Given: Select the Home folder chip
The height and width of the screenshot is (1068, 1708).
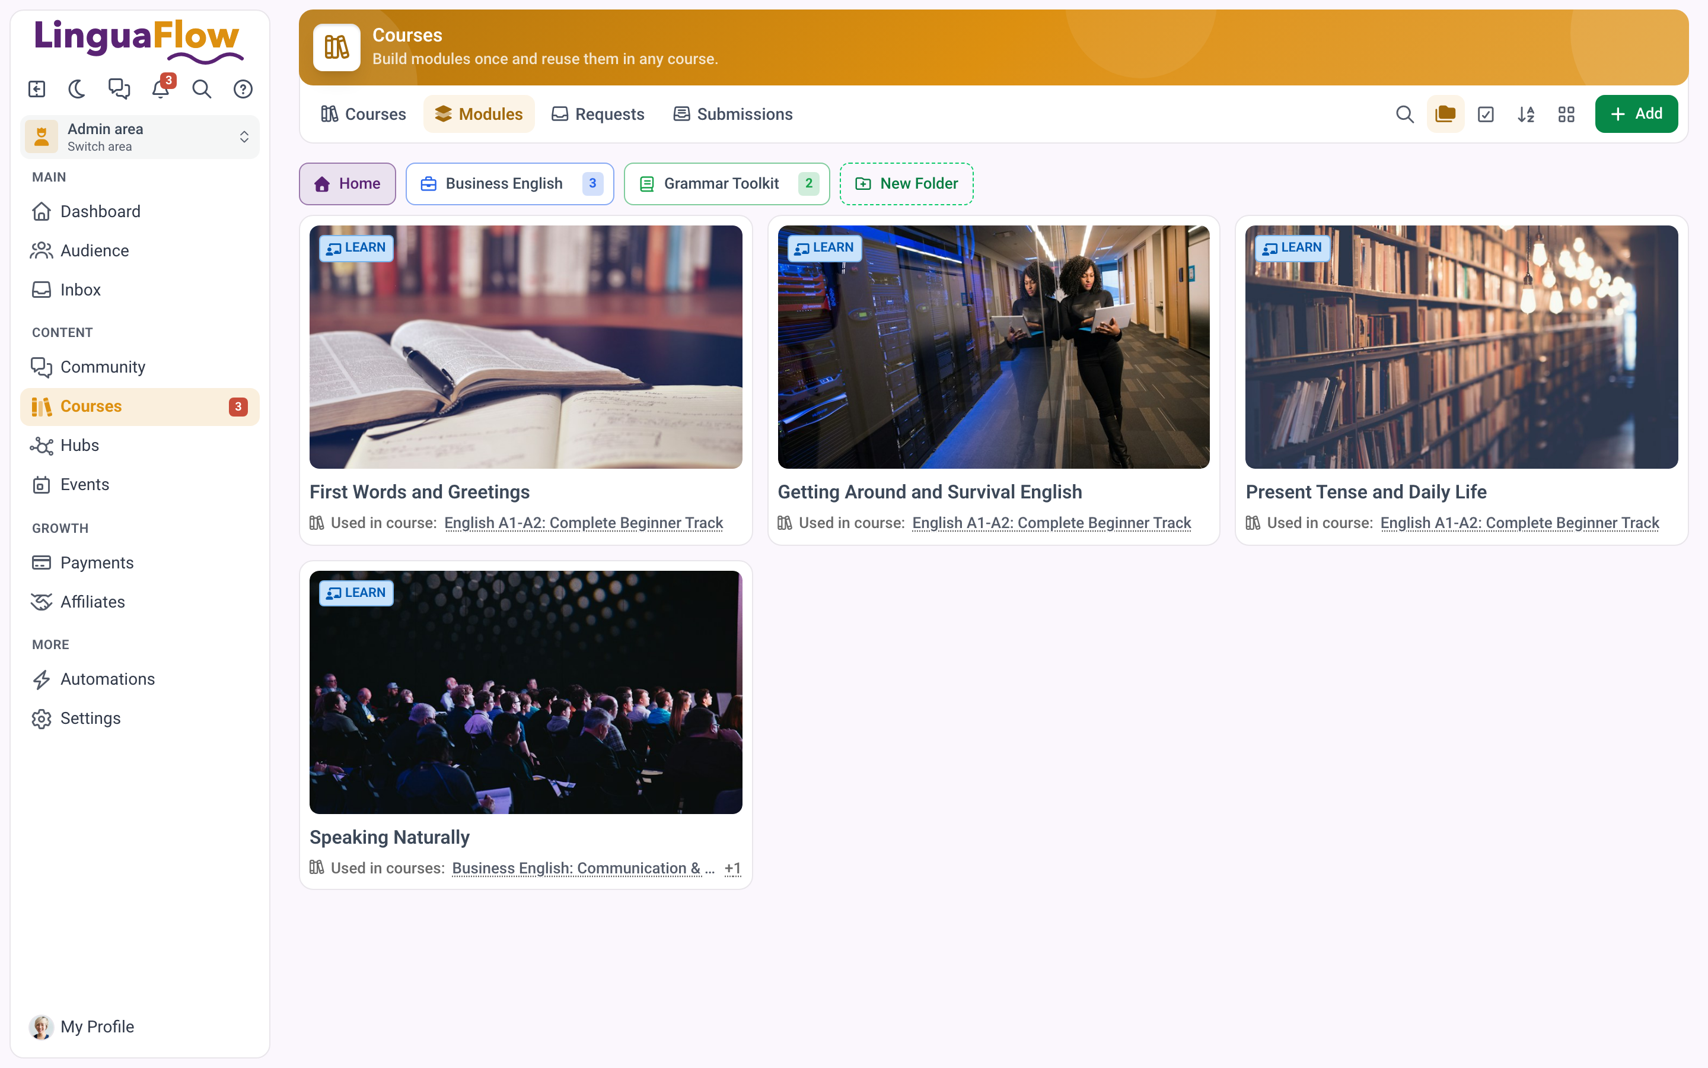Looking at the screenshot, I should tap(348, 184).
